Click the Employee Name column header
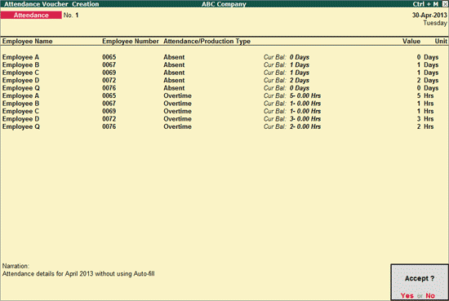The width and height of the screenshot is (449, 301). (x=27, y=42)
